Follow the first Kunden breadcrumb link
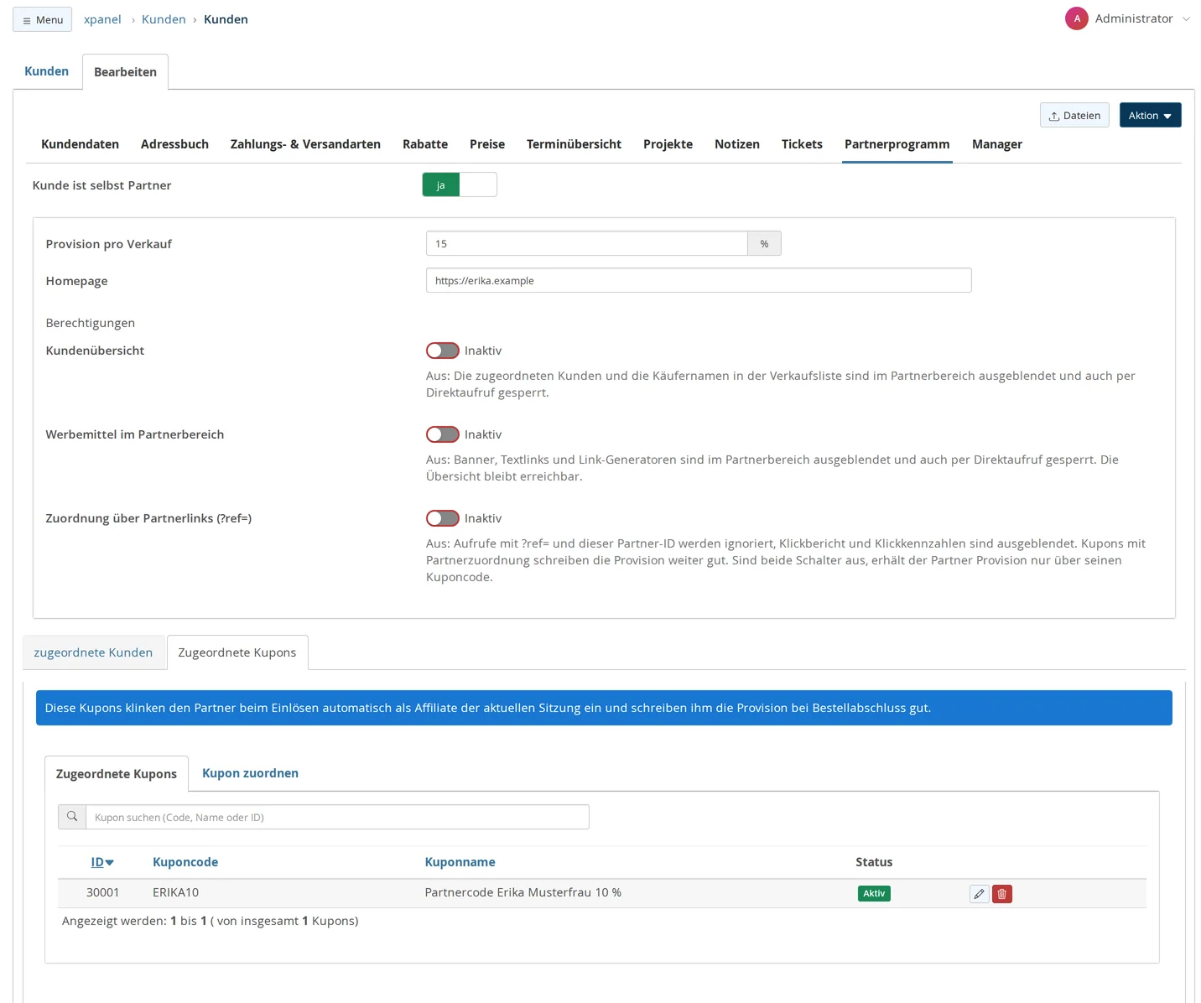This screenshot has width=1201, height=1003. [164, 19]
